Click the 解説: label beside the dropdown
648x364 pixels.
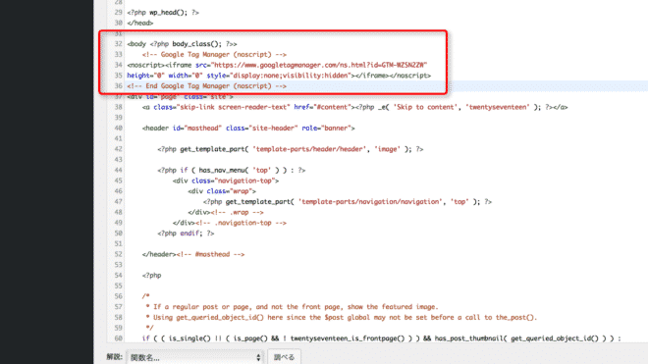pyautogui.click(x=115, y=356)
